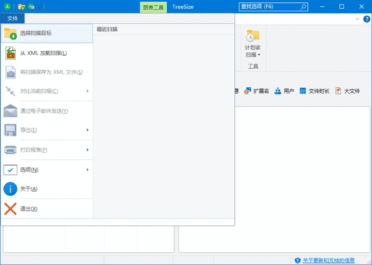The image size is (372, 265).
Task: Expand the 选项 submenu arrow
Action: [87, 170]
